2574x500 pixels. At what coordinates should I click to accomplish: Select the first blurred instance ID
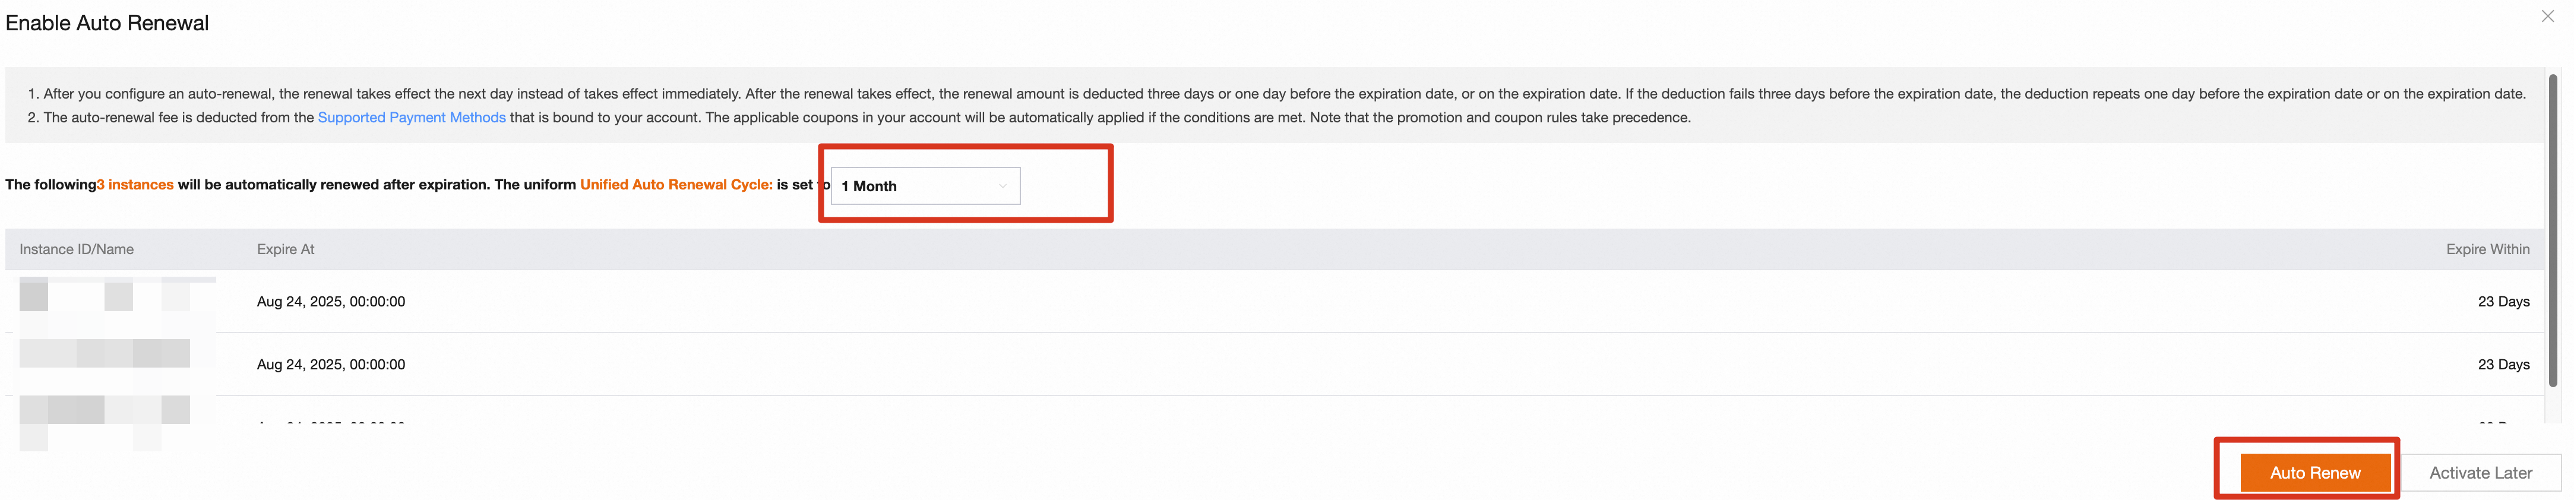click(x=104, y=296)
